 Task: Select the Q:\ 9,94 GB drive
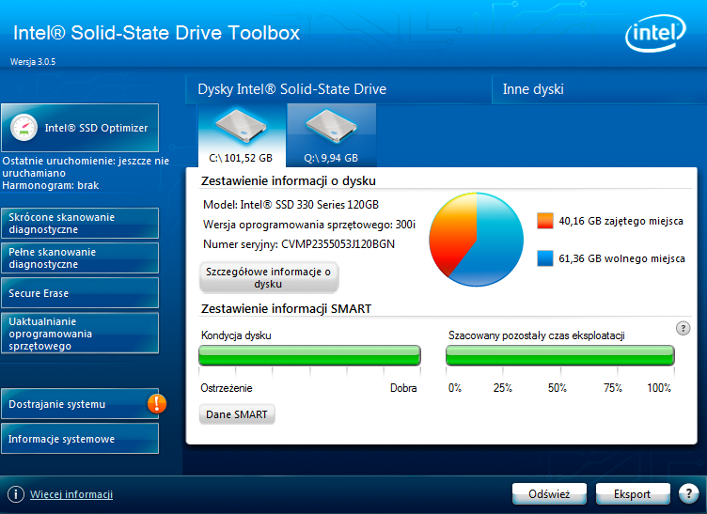coord(331,135)
